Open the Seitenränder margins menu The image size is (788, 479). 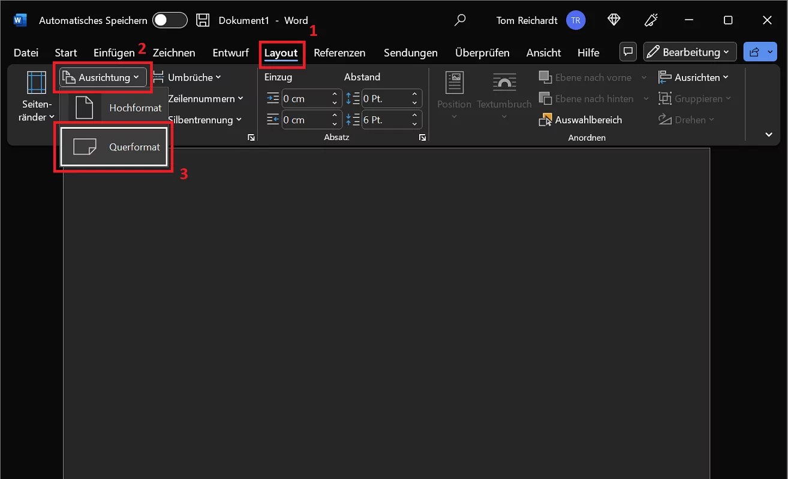[x=37, y=97]
